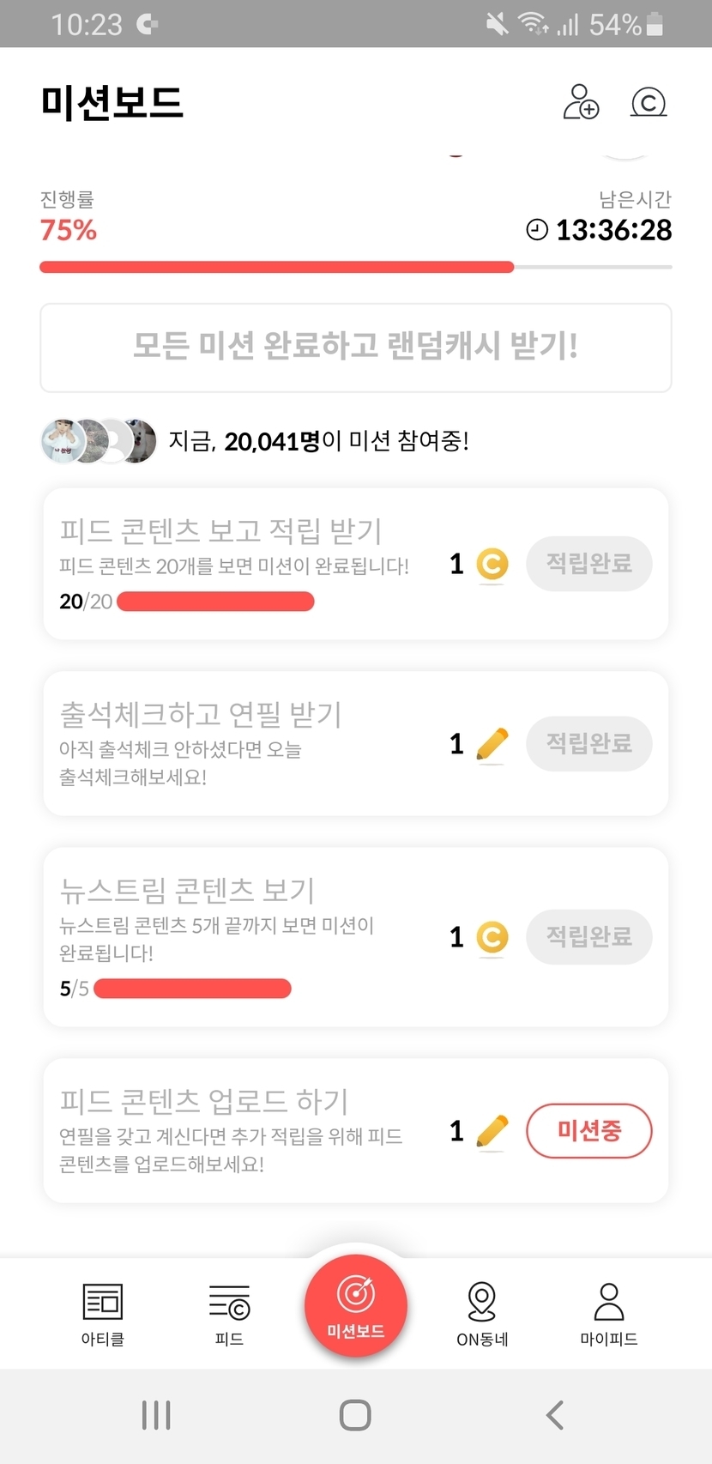Tap 적립완료 on 뉴스트림 콘텐츠 보기 mission
Image resolution: width=712 pixels, height=1464 pixels.
(x=589, y=936)
